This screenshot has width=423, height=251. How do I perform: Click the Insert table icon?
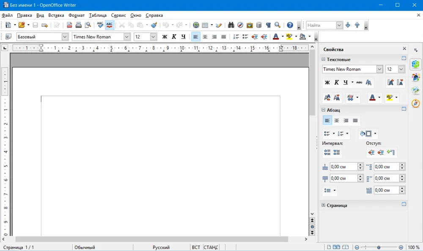pyautogui.click(x=205, y=25)
